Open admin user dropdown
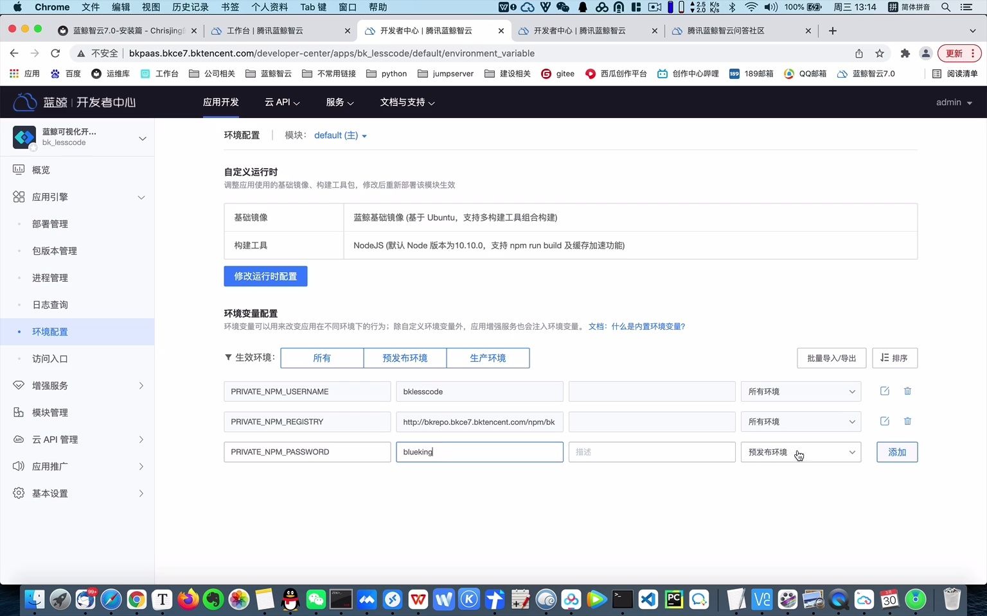Viewport: 987px width, 616px height. [954, 102]
